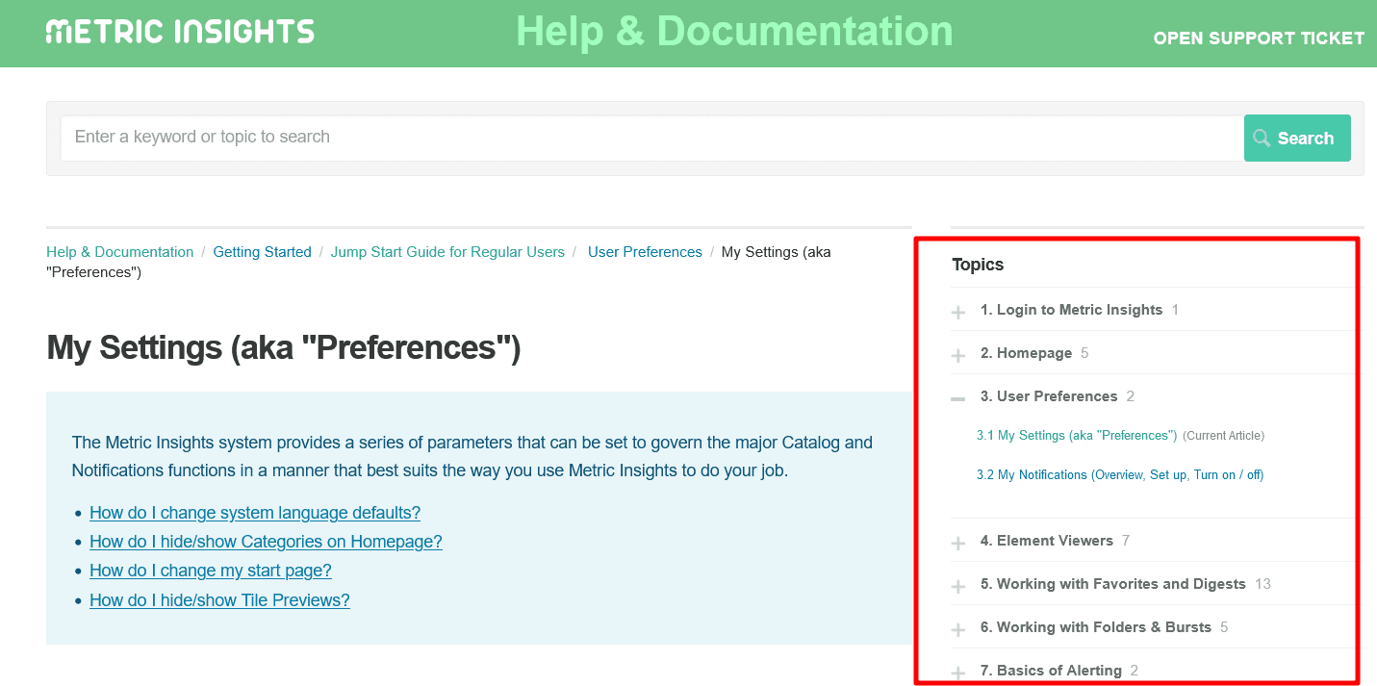
Task: Open How do I change my start page
Action: (x=210, y=571)
